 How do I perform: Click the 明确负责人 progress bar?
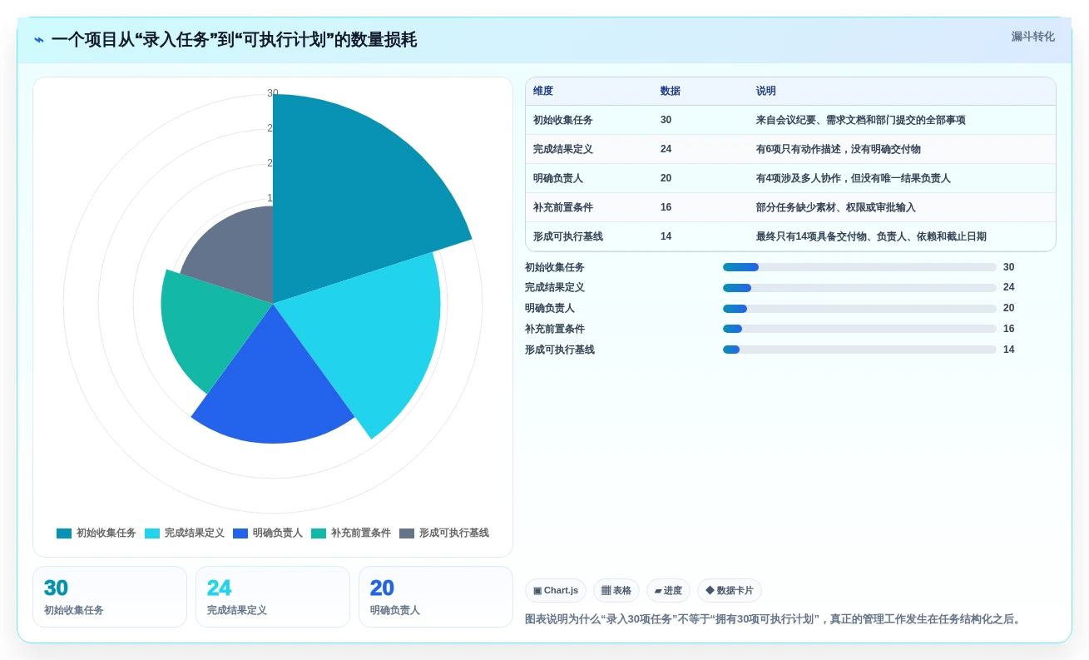[859, 309]
